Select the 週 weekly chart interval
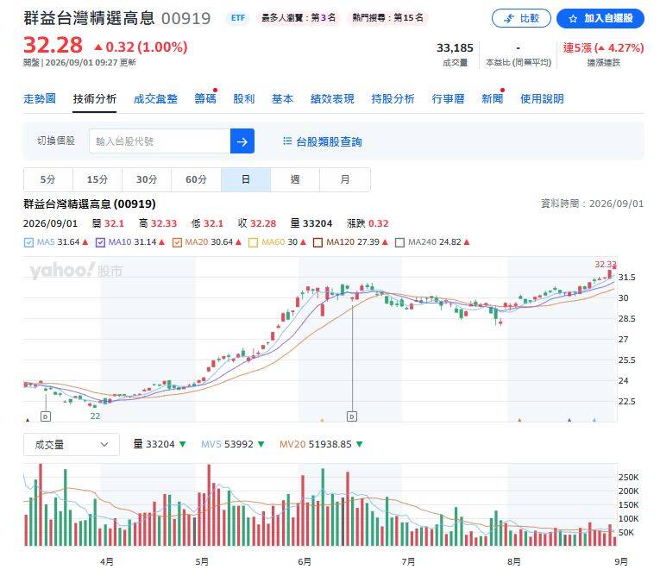This screenshot has width=660, height=582. tap(295, 179)
